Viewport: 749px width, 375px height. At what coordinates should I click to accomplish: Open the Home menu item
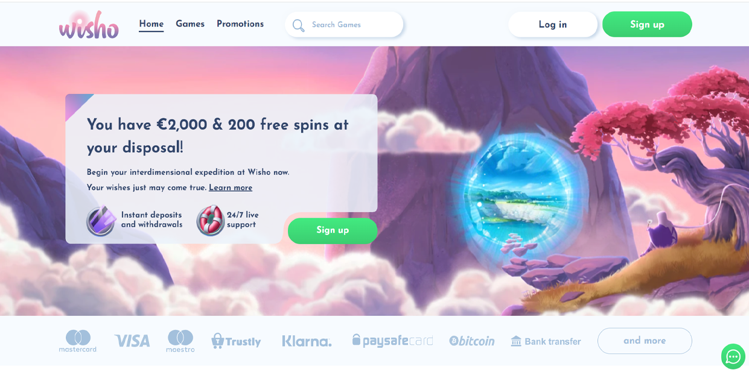click(x=151, y=24)
